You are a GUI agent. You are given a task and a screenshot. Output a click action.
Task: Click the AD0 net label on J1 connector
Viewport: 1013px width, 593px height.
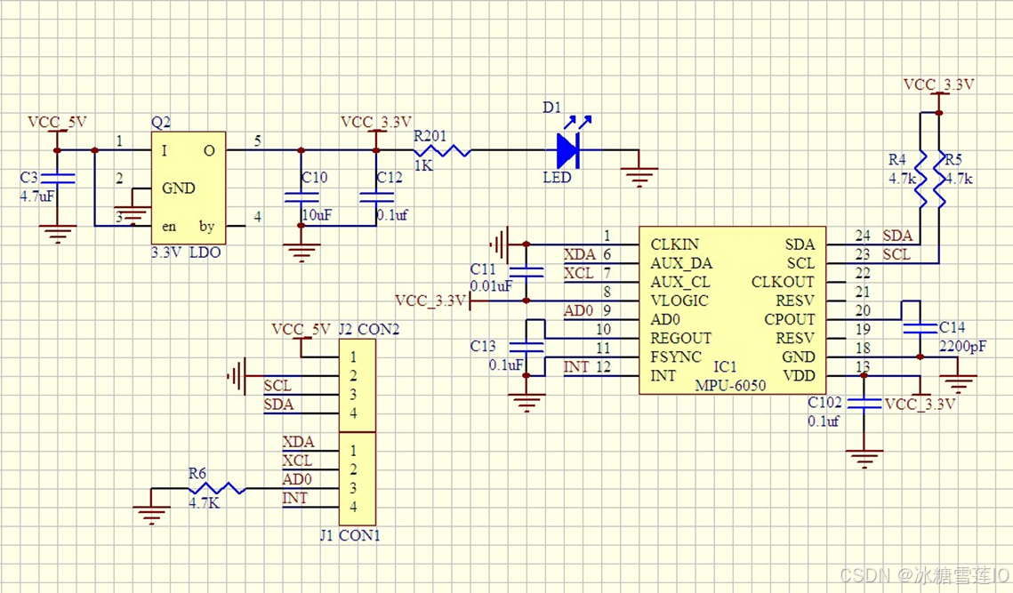coord(297,479)
